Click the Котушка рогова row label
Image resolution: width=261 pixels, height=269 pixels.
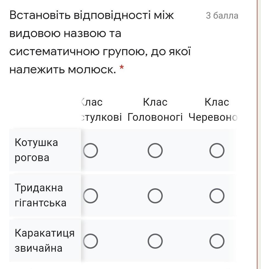coord(36,150)
